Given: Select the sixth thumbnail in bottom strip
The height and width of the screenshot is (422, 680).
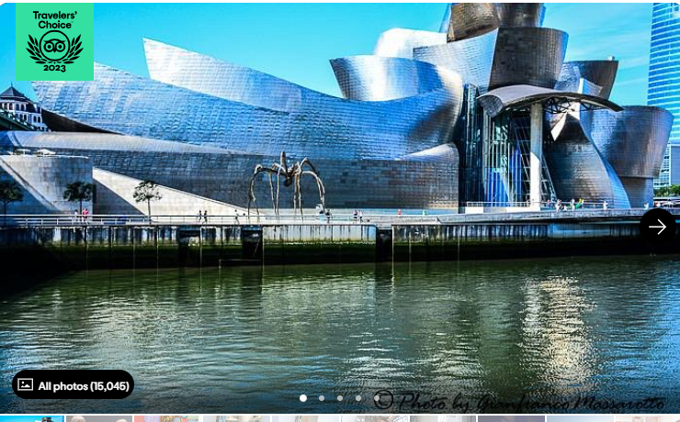Looking at the screenshot, I should (374, 418).
